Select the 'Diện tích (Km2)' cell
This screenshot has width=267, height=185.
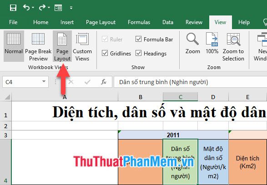[247, 162]
